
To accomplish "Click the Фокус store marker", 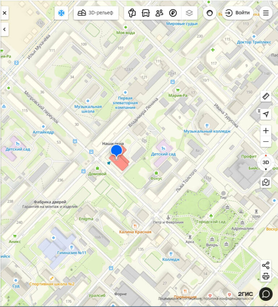I will [156, 176].
